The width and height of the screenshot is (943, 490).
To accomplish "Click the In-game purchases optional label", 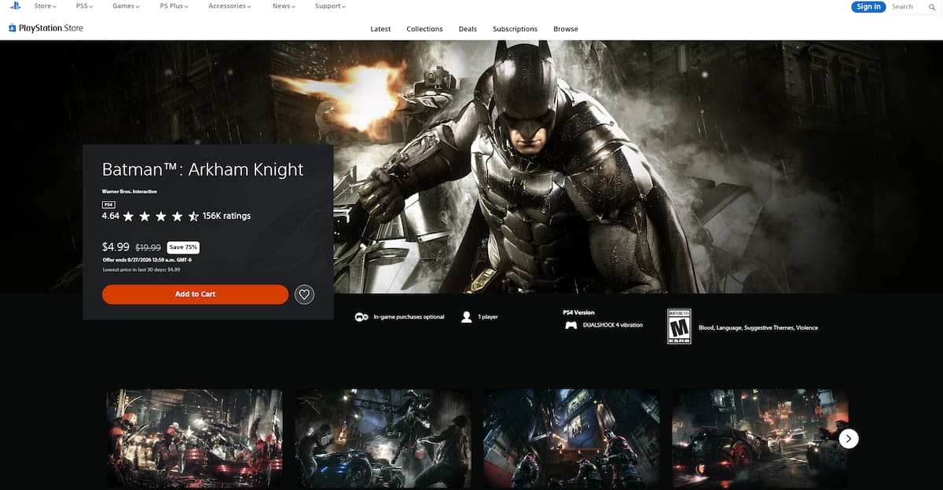I will point(409,317).
